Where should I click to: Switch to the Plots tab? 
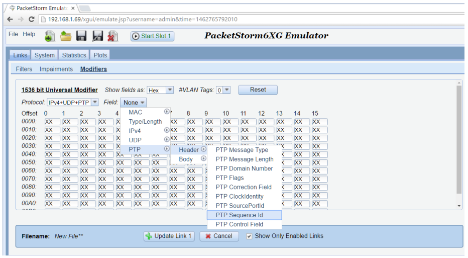[x=100, y=55]
